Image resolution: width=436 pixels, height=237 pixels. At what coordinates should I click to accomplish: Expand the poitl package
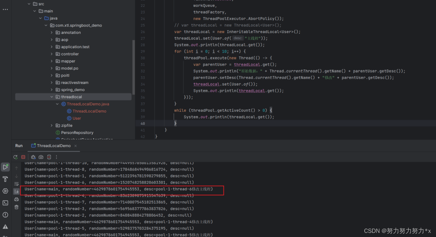click(x=52, y=75)
